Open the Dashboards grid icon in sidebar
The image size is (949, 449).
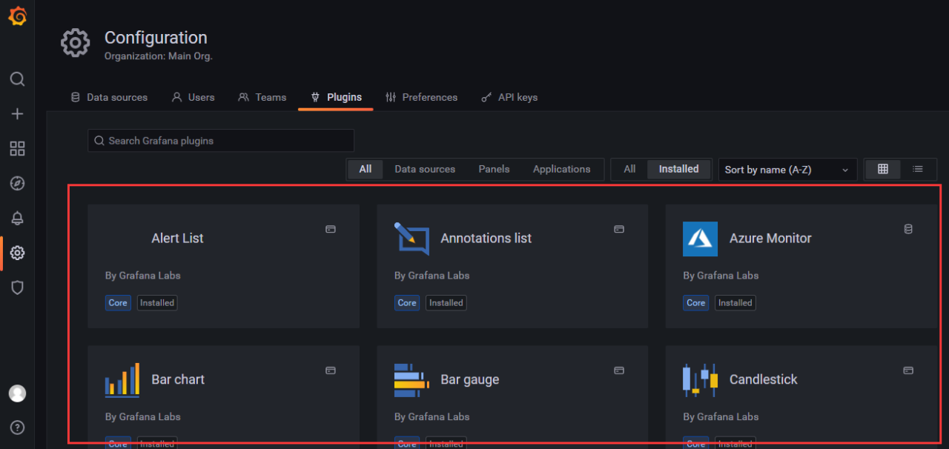tap(17, 149)
